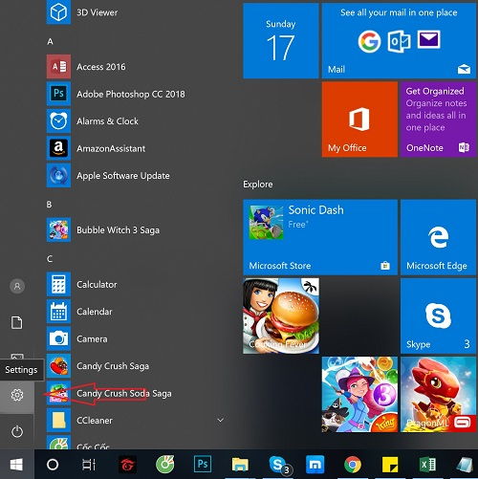This screenshot has width=478, height=479.
Task: Launch Google Chrome from taskbar
Action: point(353,465)
